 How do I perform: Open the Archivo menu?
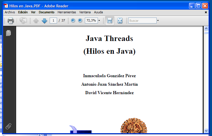[x=10, y=12]
